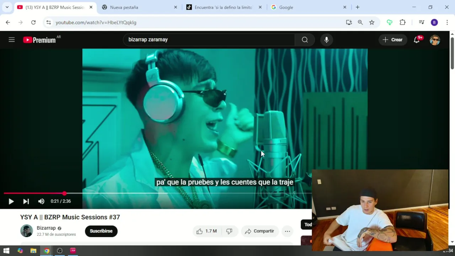Close the Nueva pestaña tab
Screen dimensions: 455x256
[x=175, y=7]
